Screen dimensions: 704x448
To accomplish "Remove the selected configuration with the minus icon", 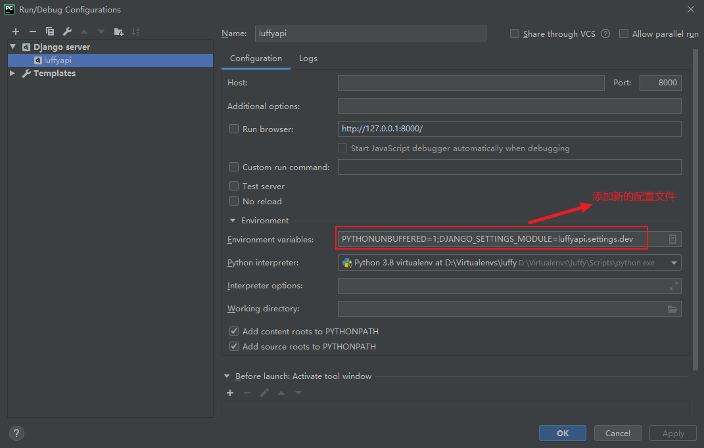I will [33, 32].
